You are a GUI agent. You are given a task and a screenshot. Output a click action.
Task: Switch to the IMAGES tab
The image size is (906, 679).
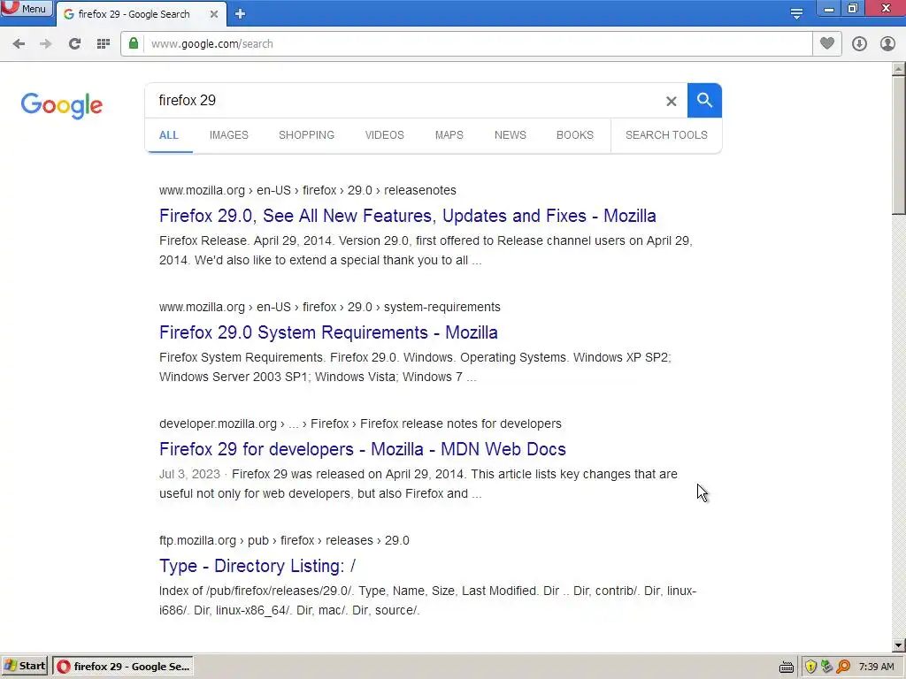[x=229, y=135]
